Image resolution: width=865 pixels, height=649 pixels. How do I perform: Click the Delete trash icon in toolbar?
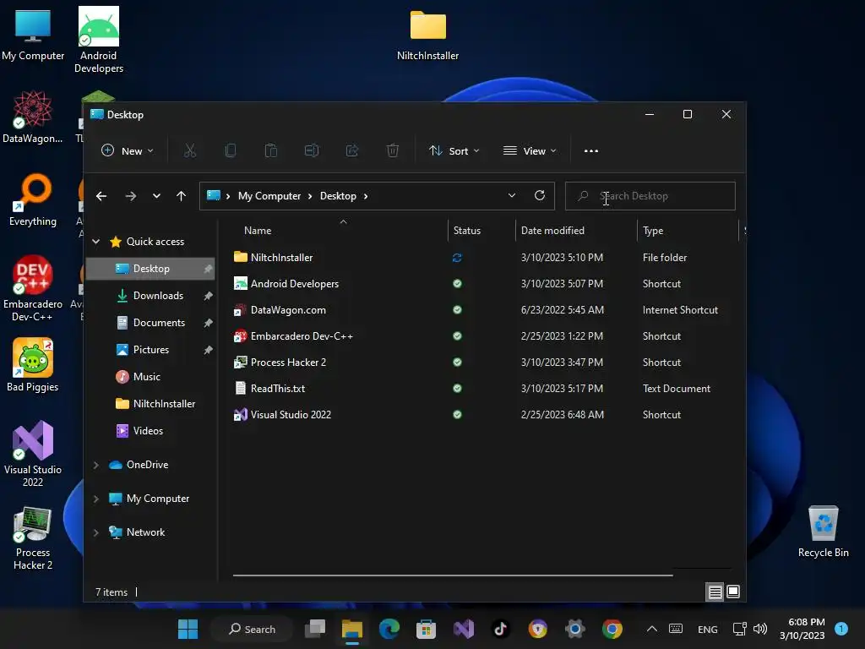(x=393, y=150)
